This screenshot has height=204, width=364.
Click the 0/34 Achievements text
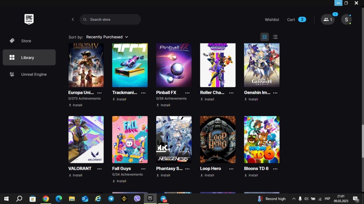[127, 174]
